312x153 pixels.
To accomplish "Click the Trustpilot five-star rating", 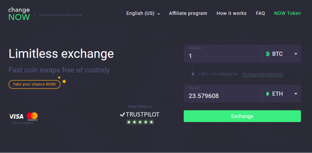I will pos(140,122).
